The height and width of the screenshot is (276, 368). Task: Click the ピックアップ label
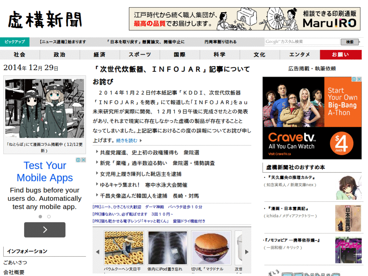pos(15,42)
